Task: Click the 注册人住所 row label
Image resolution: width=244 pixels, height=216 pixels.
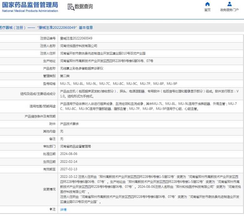Action: tap(48, 53)
